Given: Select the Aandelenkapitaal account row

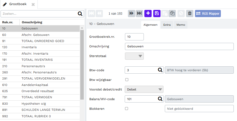Looking at the screenshot, I should click(40, 85).
